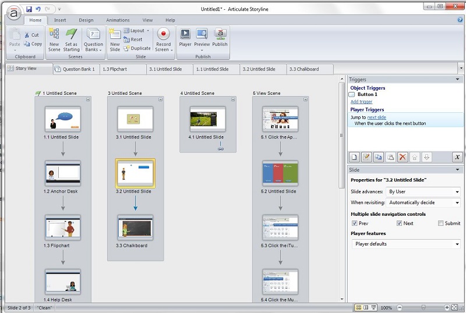The width and height of the screenshot is (466, 313).
Task: Enable the Submit navigation checkbox
Action: (440, 223)
